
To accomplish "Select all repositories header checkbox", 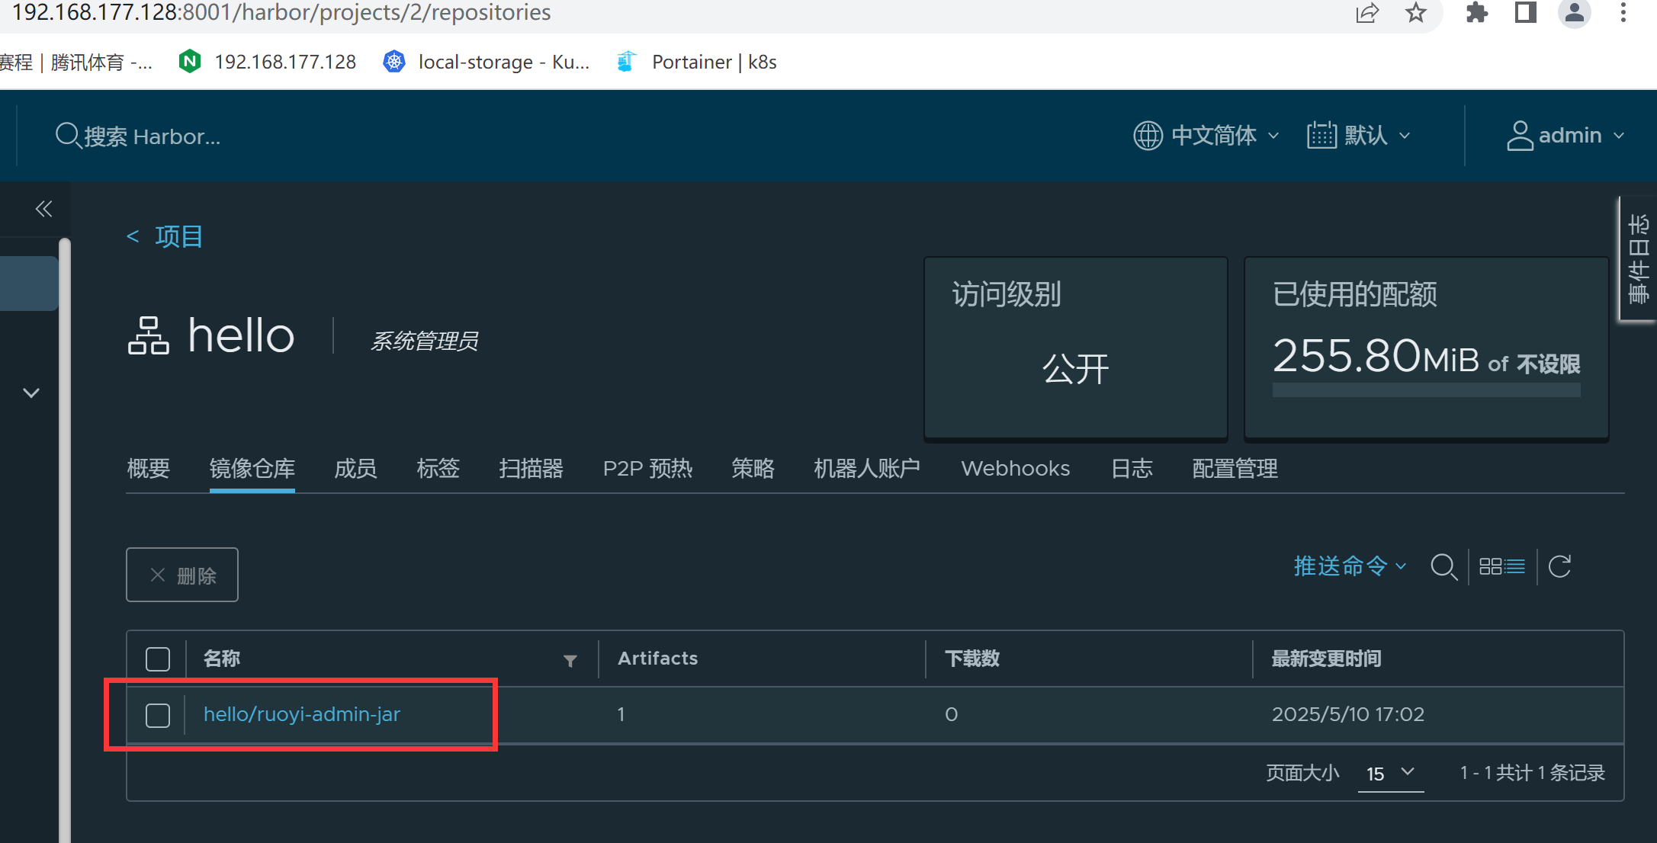I will pyautogui.click(x=158, y=659).
